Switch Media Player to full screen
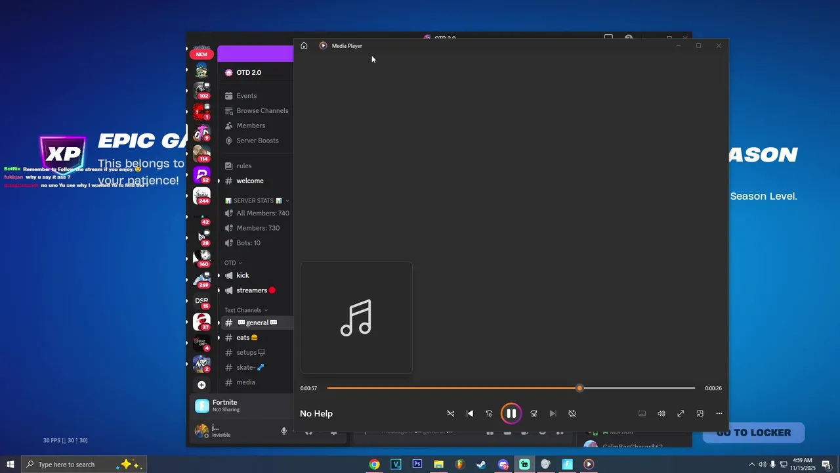This screenshot has width=840, height=473. (681, 413)
